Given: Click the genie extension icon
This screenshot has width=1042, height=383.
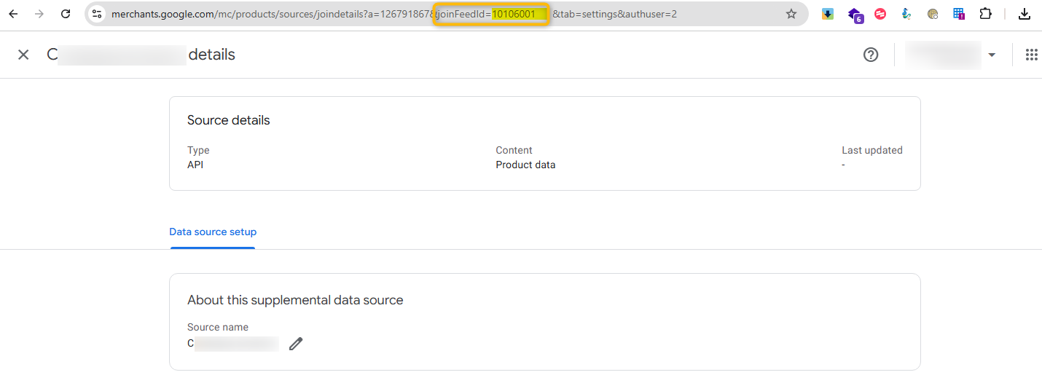Looking at the screenshot, I should click(x=906, y=14).
